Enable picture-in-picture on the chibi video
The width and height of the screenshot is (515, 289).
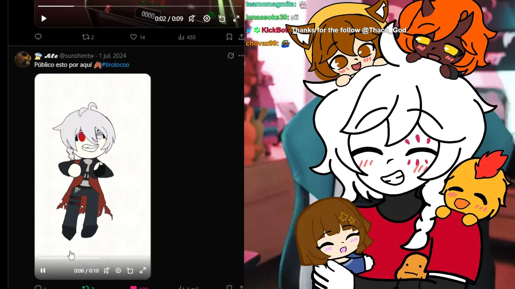click(130, 271)
